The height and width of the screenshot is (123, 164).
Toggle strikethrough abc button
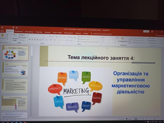point(40,40)
